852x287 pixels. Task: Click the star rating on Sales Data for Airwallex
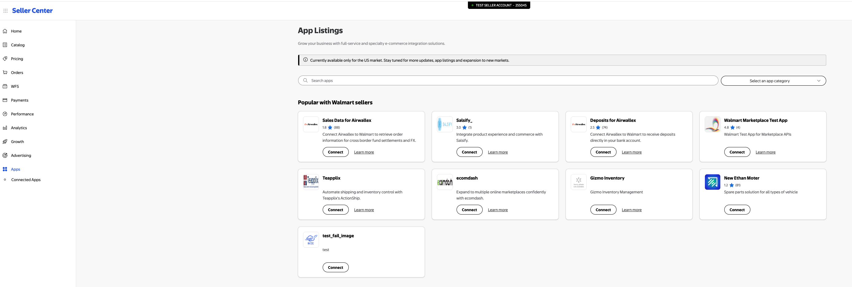[330, 128]
